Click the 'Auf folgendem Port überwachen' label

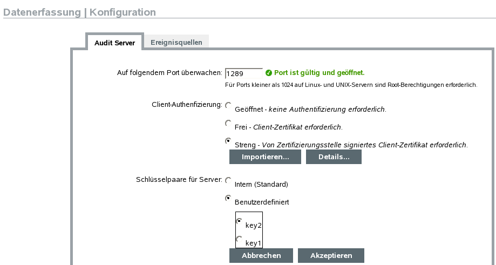(169, 73)
